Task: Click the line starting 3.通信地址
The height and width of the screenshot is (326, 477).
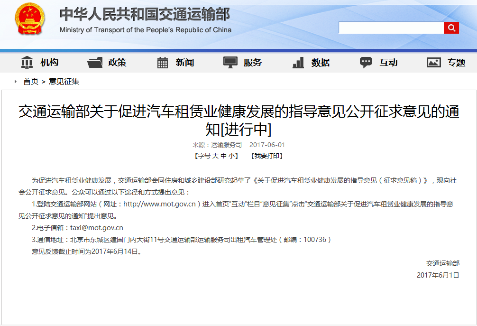Action: (181, 240)
